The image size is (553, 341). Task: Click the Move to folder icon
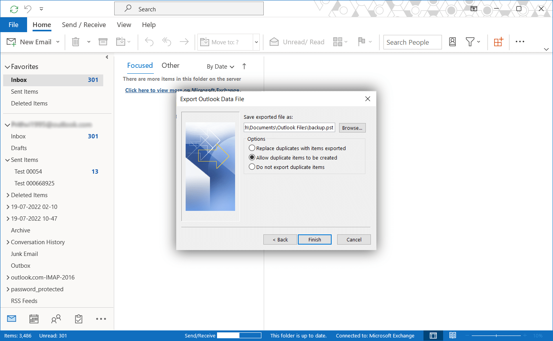[120, 42]
